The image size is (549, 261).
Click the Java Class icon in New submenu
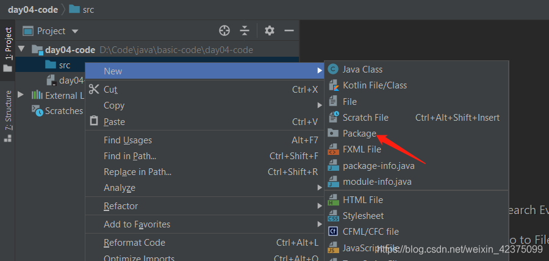[x=334, y=70]
